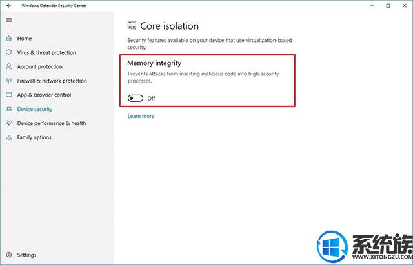
Task: Click the back arrow icon
Action: click(8, 6)
